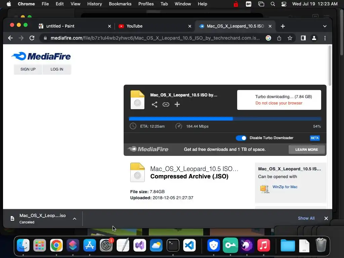Image resolution: width=344 pixels, height=258 pixels.
Task: Open App Store from the Dock
Action: (89, 245)
